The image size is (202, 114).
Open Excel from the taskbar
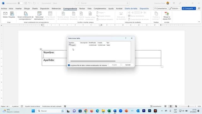(109, 111)
